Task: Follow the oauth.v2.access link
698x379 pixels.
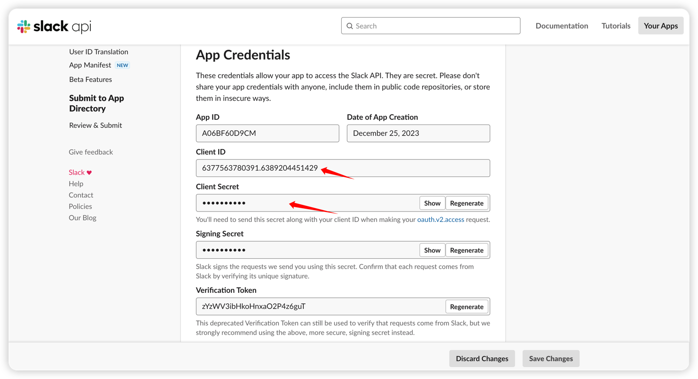Action: pos(441,220)
